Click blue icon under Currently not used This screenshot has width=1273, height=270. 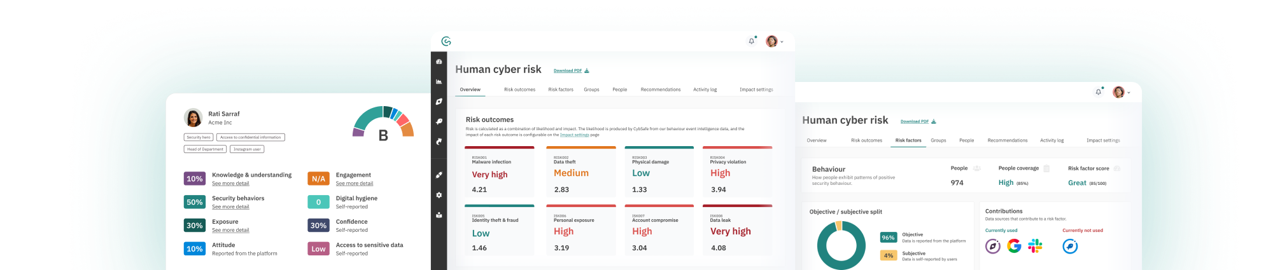(1070, 246)
